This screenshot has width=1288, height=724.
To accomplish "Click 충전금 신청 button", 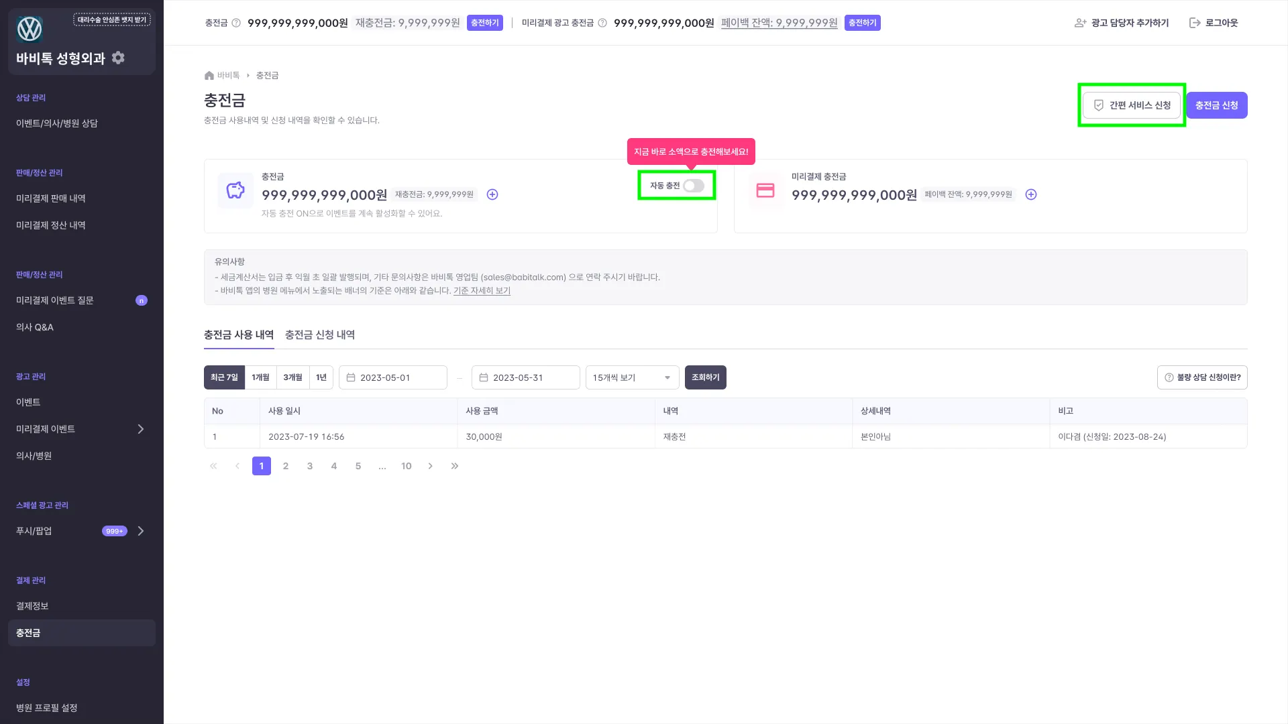I will (1217, 105).
